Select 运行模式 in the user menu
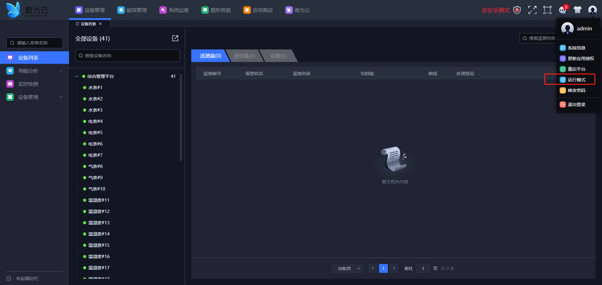This screenshot has width=602, height=285. click(576, 80)
